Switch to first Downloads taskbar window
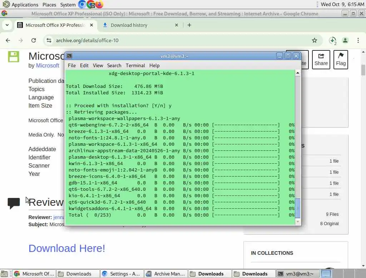The width and height of the screenshot is (366, 278). pos(78,274)
